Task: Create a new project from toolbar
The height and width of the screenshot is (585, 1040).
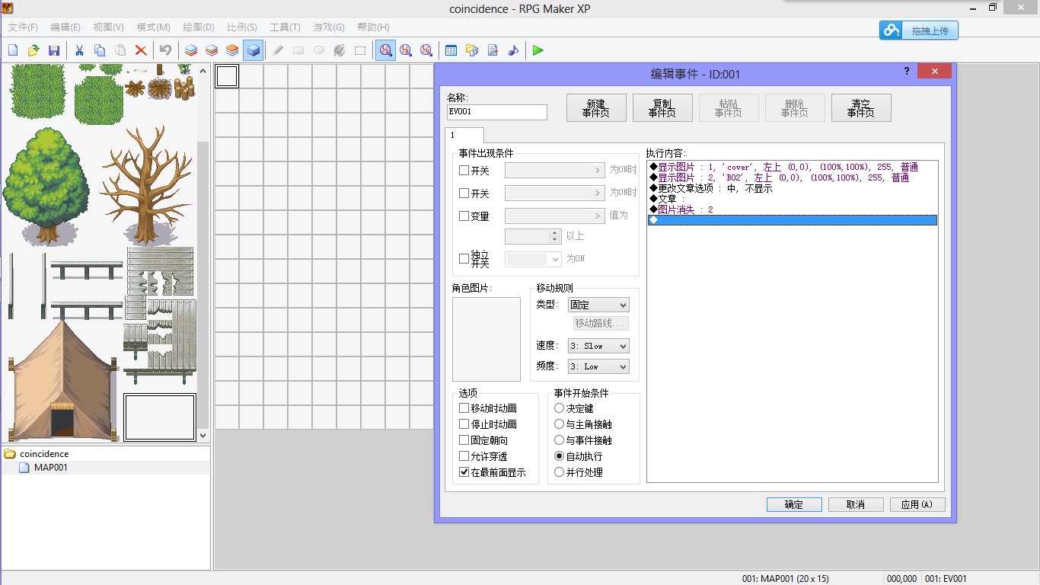Action: tap(13, 50)
